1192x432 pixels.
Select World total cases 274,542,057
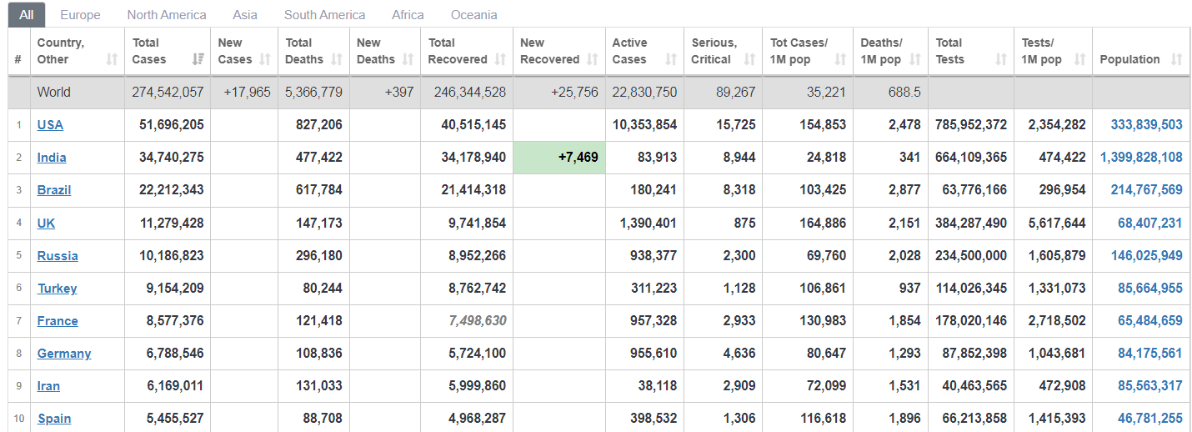pos(168,93)
